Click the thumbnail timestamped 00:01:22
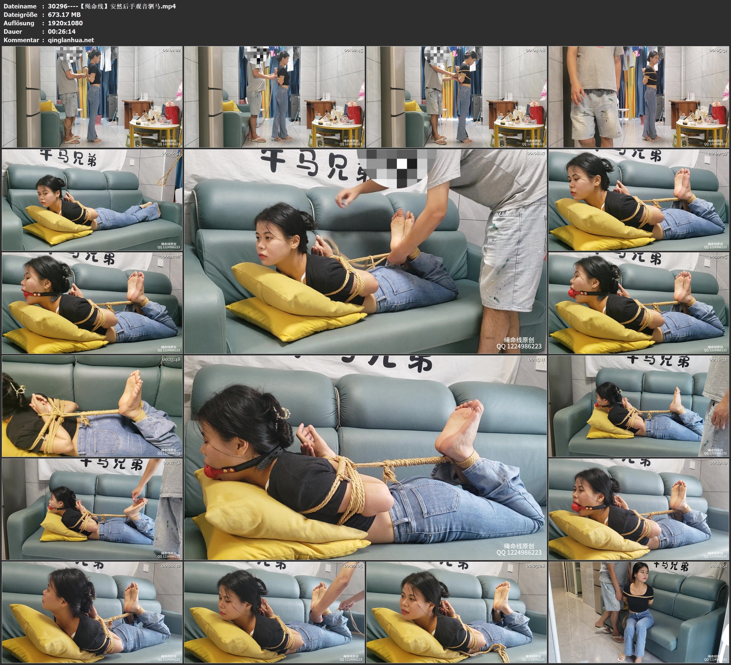 (92, 96)
